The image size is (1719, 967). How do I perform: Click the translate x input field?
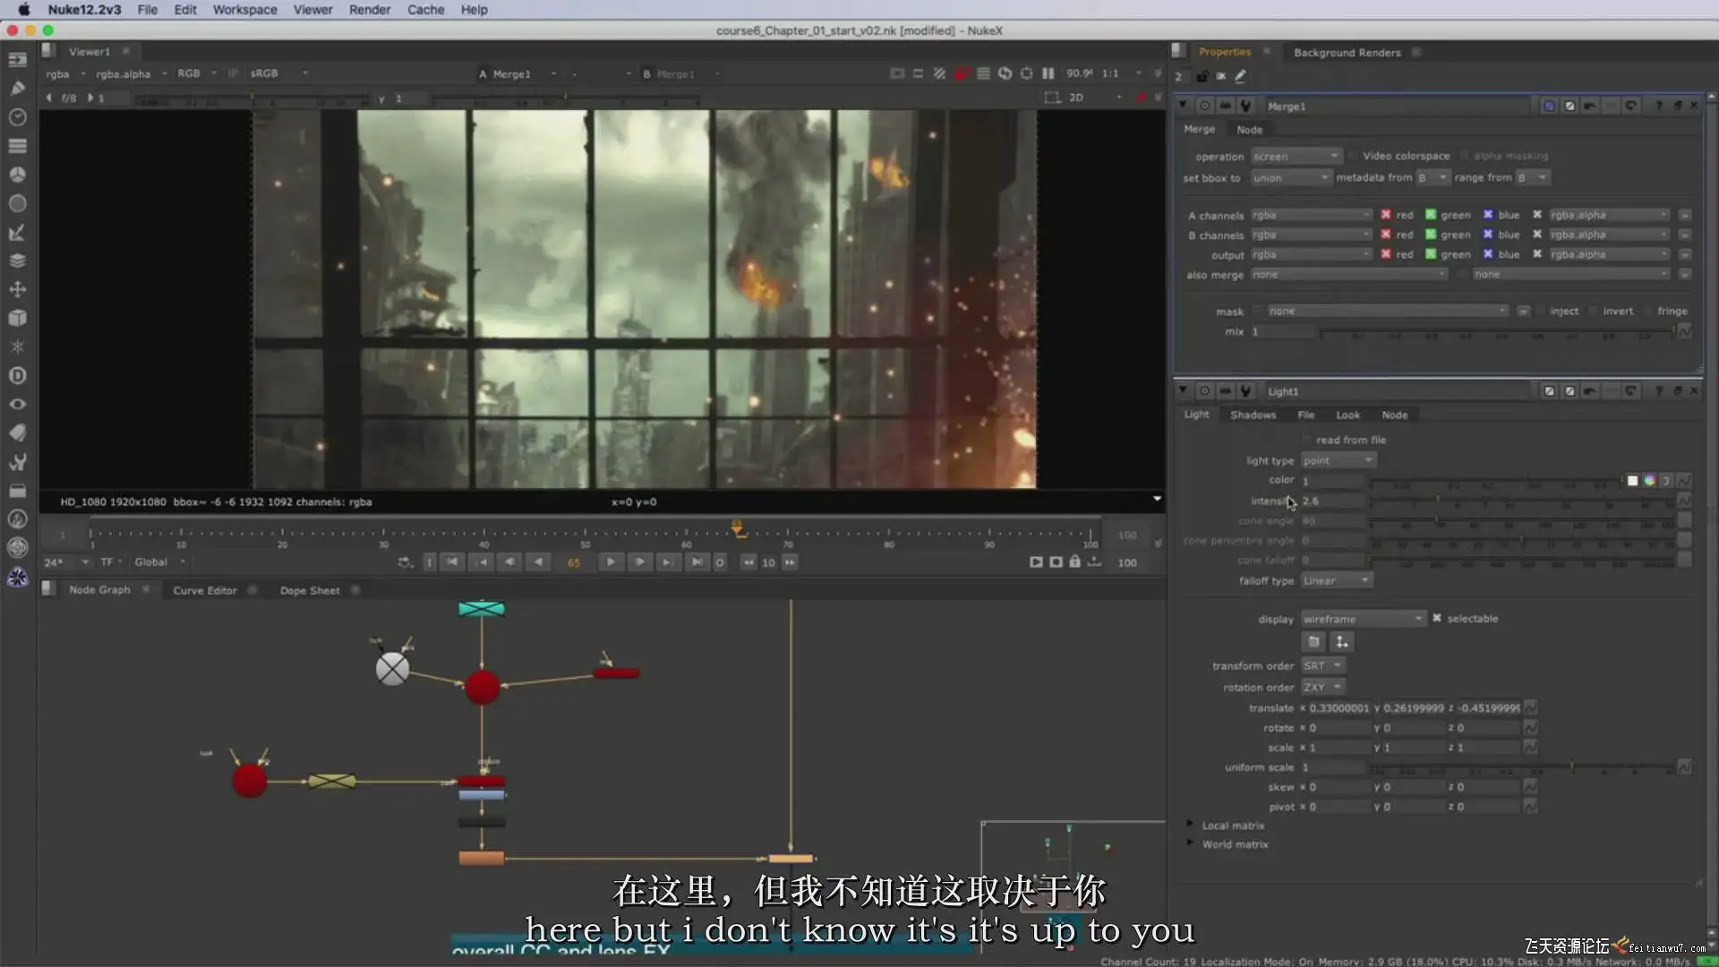click(x=1338, y=708)
